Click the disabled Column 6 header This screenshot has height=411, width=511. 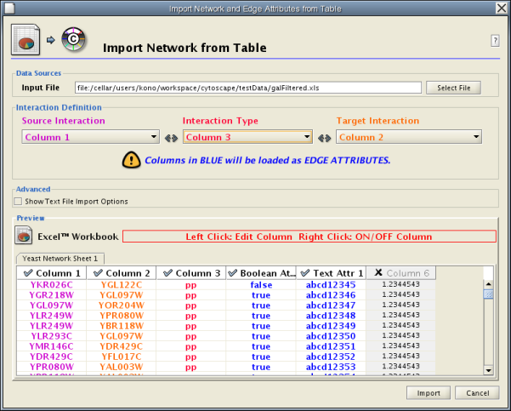tap(402, 273)
